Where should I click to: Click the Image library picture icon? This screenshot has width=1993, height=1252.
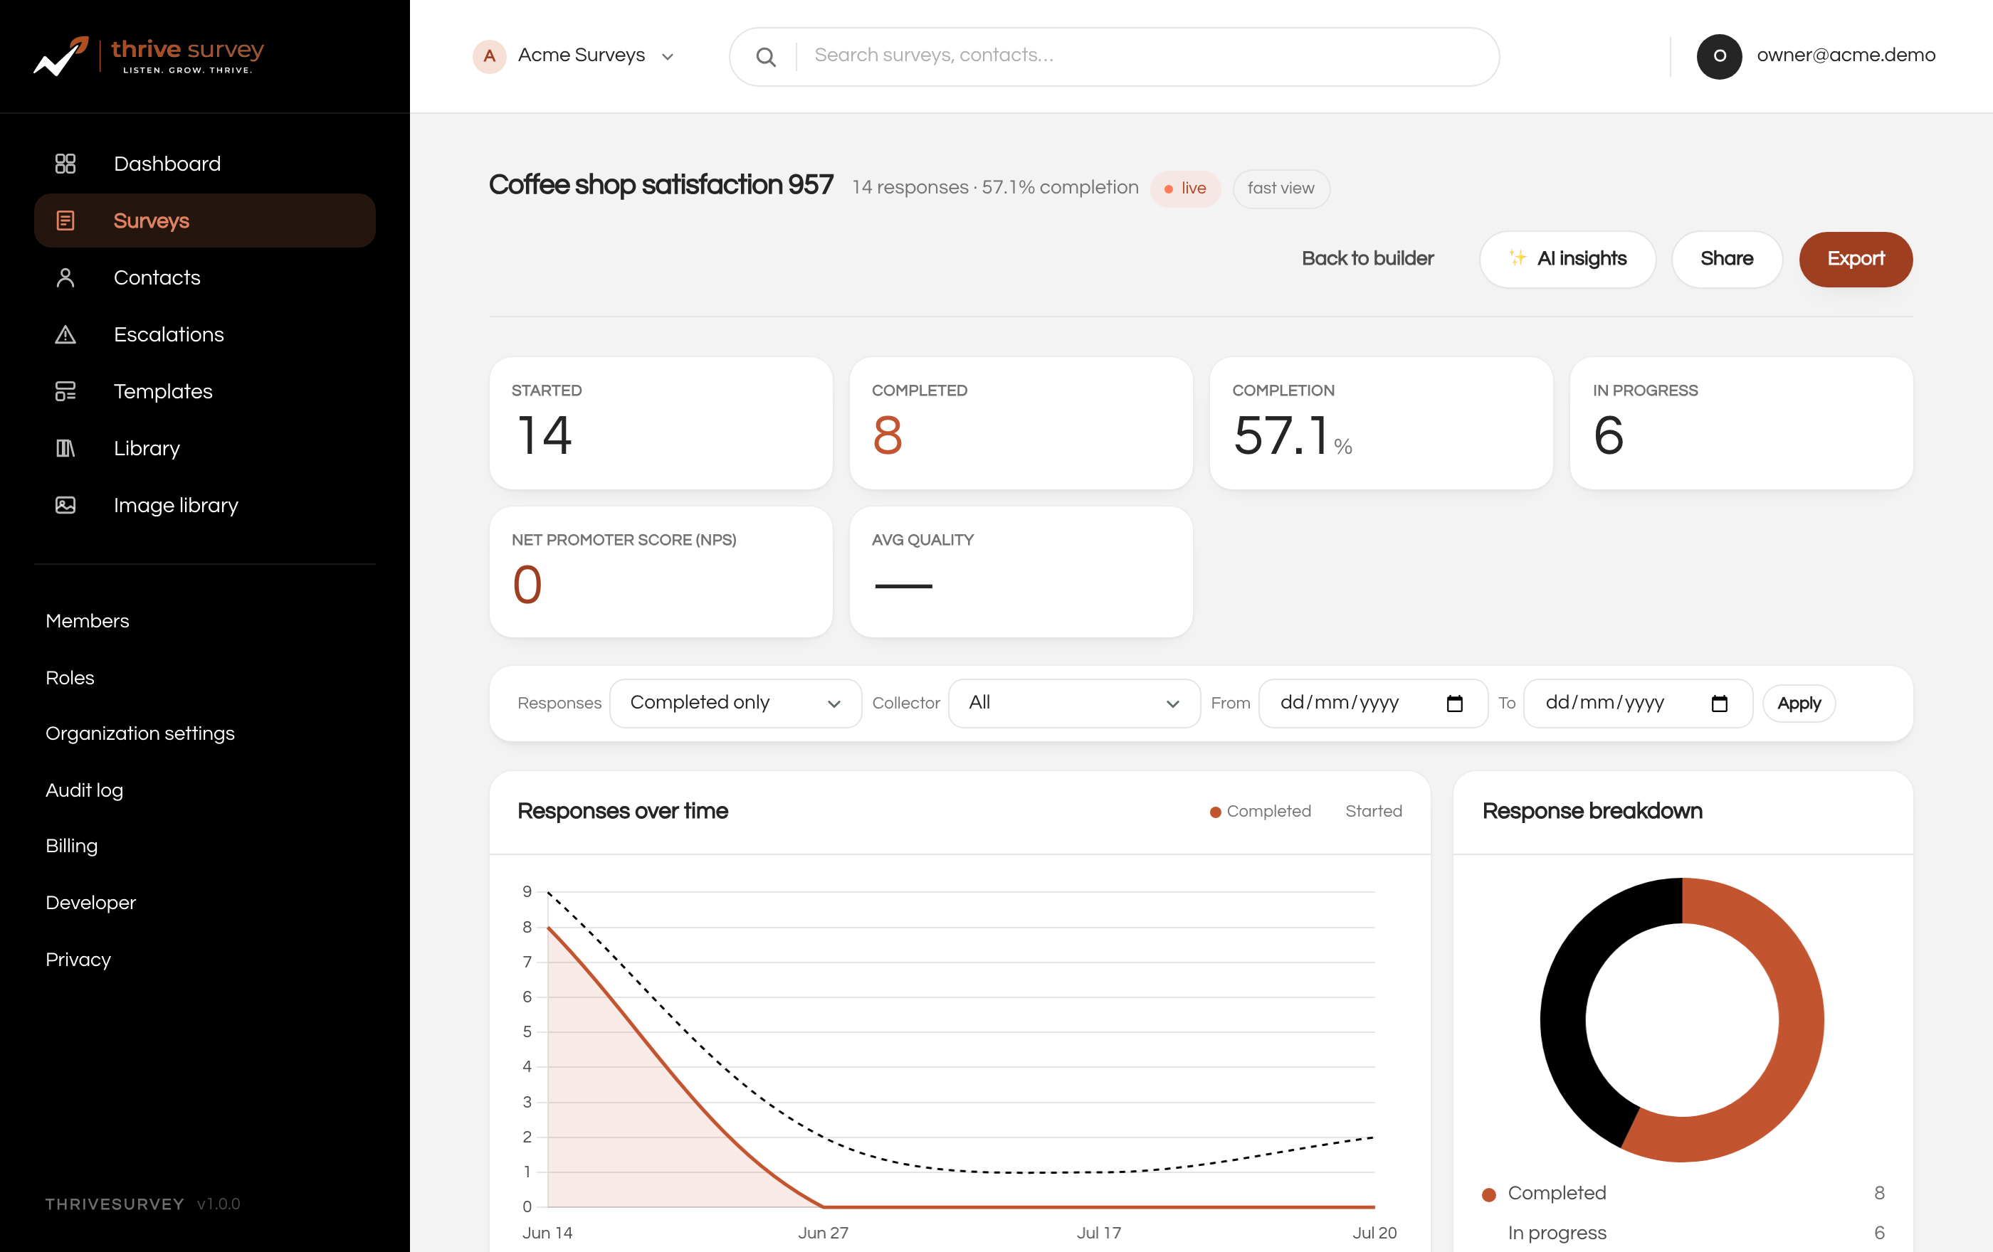click(x=65, y=505)
